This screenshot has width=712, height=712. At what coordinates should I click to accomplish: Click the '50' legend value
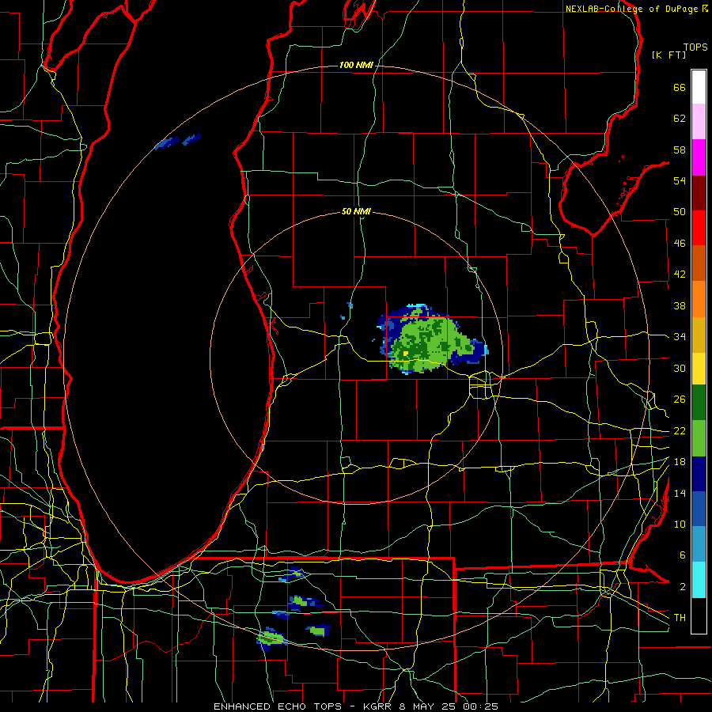680,212
